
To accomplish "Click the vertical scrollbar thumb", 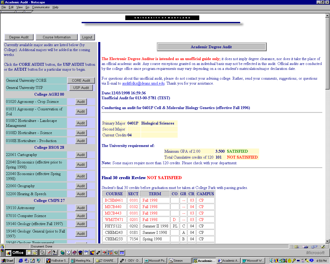I will [327, 53].
